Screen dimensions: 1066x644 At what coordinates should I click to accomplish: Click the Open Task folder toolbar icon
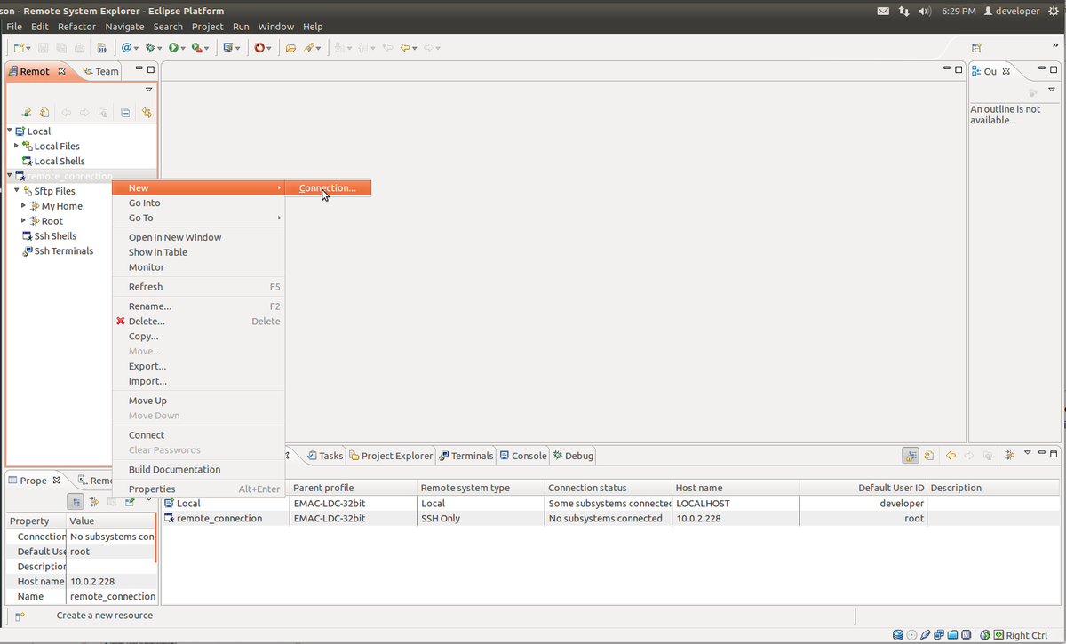[x=290, y=48]
